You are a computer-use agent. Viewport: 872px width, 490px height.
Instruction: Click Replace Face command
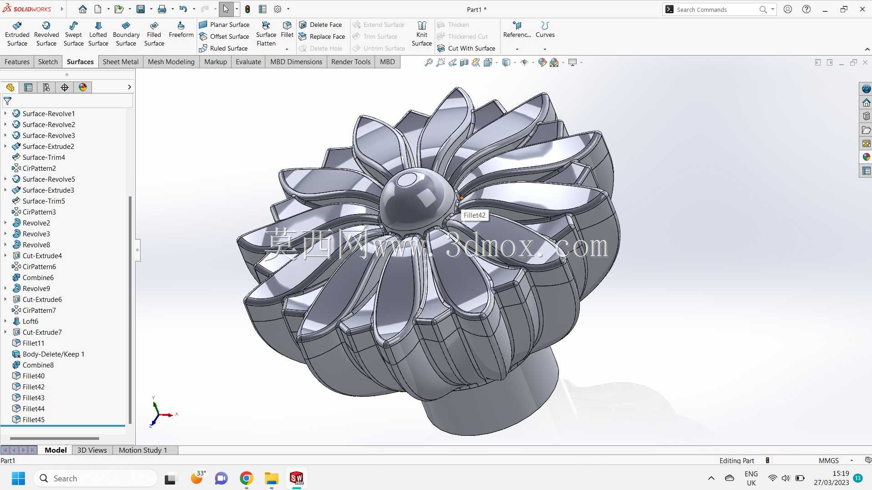pos(322,36)
